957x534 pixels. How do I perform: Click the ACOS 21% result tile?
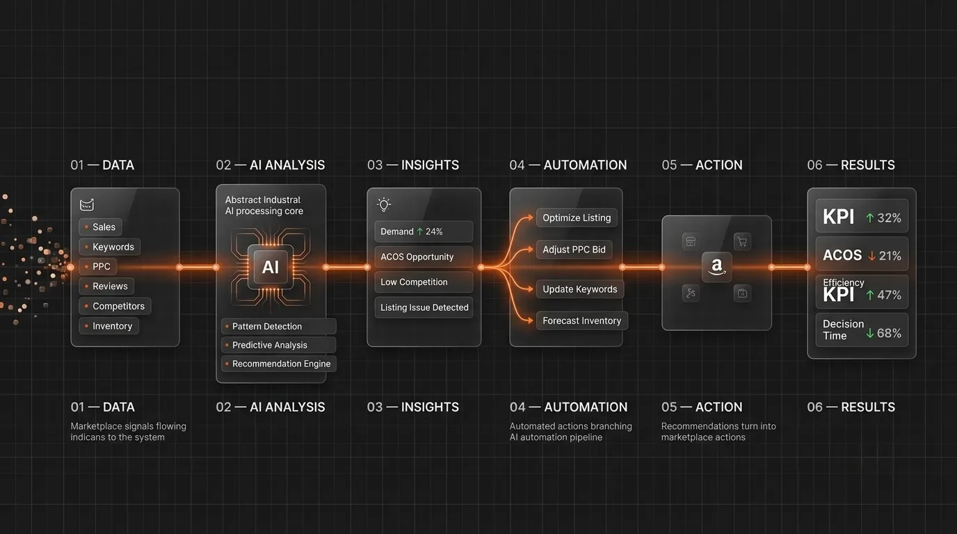click(x=862, y=255)
